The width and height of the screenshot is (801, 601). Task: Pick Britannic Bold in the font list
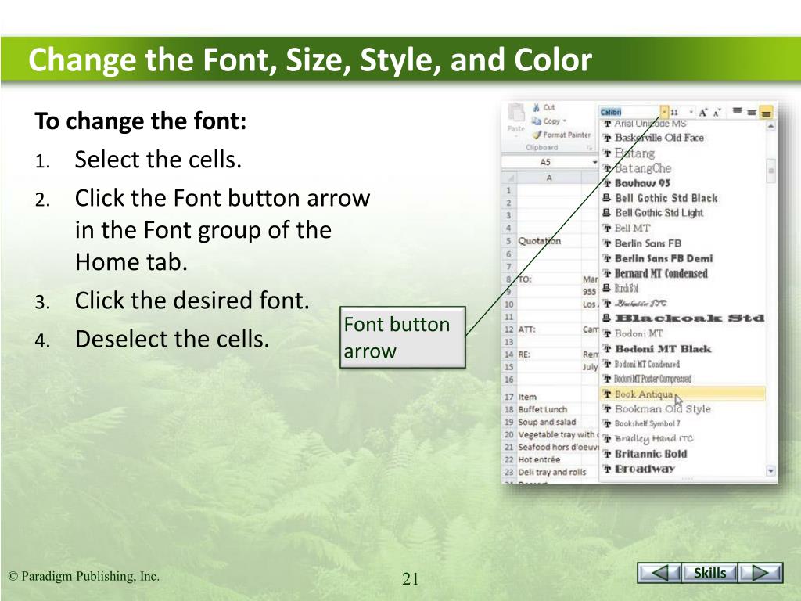(651, 454)
